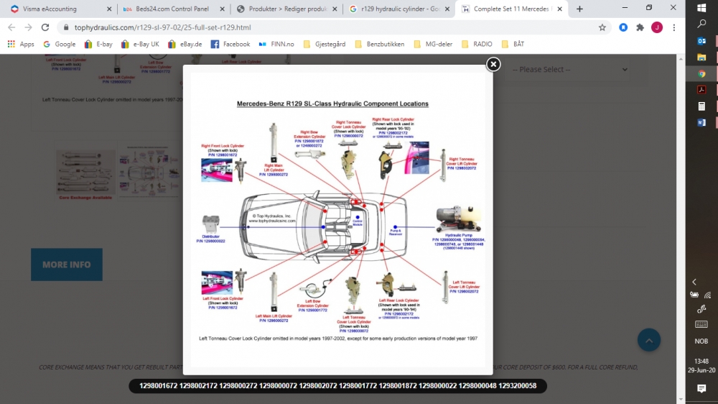Switch to Produkter Rediger produkt tab

coord(288,9)
